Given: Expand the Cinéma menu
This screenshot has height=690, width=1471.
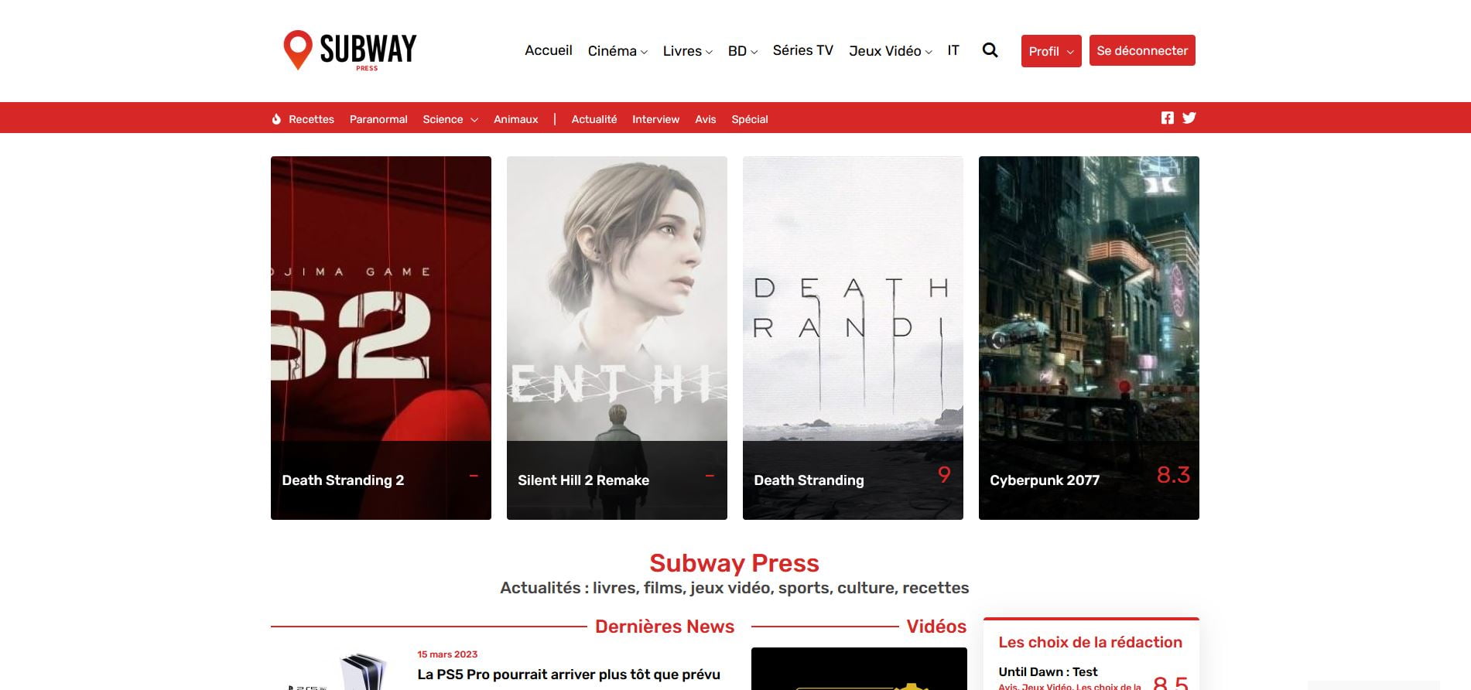Looking at the screenshot, I should 617,51.
